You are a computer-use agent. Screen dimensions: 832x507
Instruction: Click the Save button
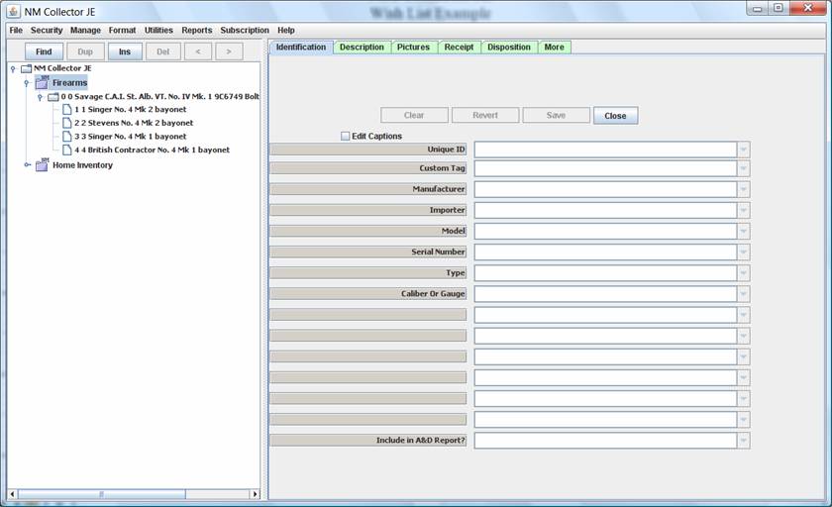[556, 115]
